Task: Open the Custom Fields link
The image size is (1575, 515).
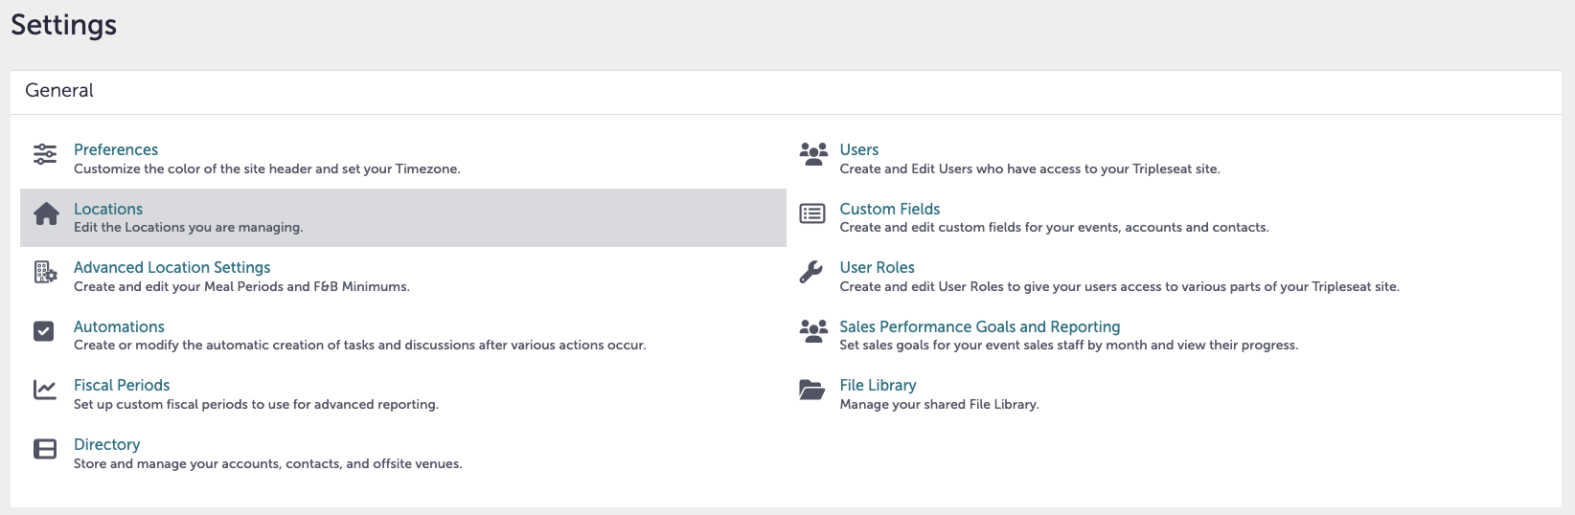Action: point(890,209)
